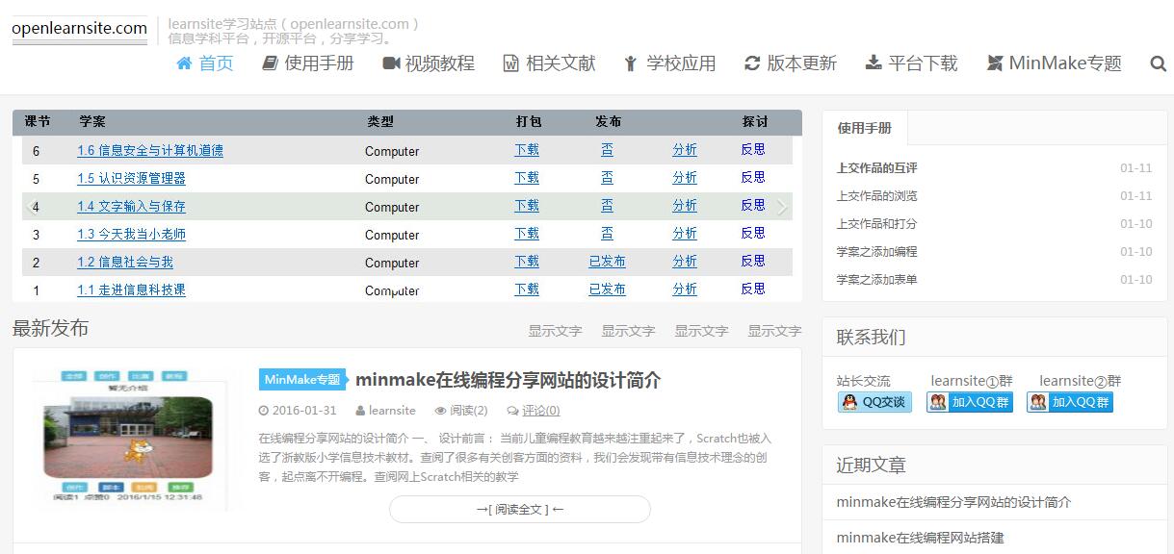
Task: Open the 相关文献 menu item
Action: [x=549, y=63]
